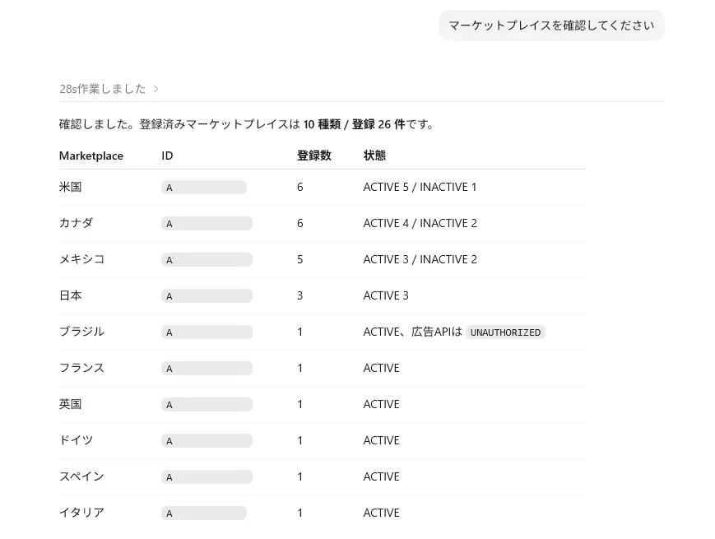This screenshot has width=715, height=539.
Task: Click 'ACTIVE 4 / INACTIVE 2' status
Action: point(420,223)
